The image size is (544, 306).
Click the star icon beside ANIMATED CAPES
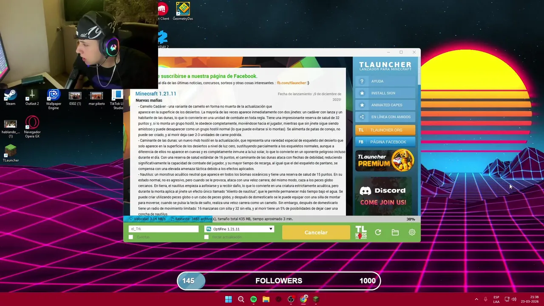point(362,105)
